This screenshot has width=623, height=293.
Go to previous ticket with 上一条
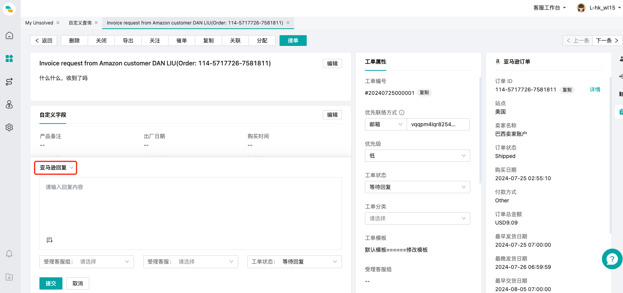point(577,41)
